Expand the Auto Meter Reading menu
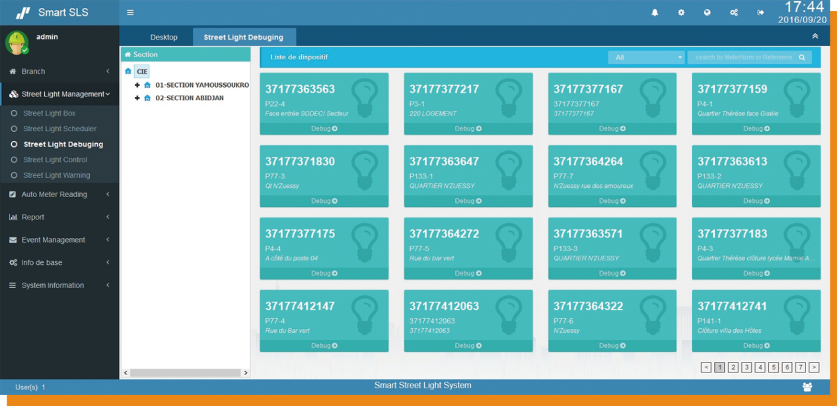Viewport: 837px width, 406px height. (59, 194)
